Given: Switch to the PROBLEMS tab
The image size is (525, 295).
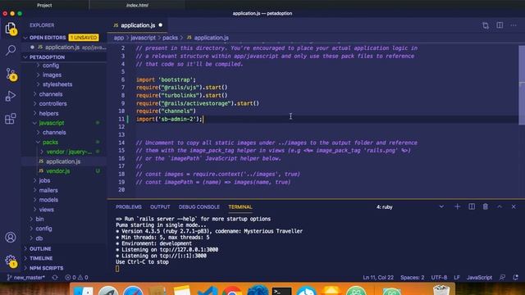Looking at the screenshot, I should coord(129,207).
